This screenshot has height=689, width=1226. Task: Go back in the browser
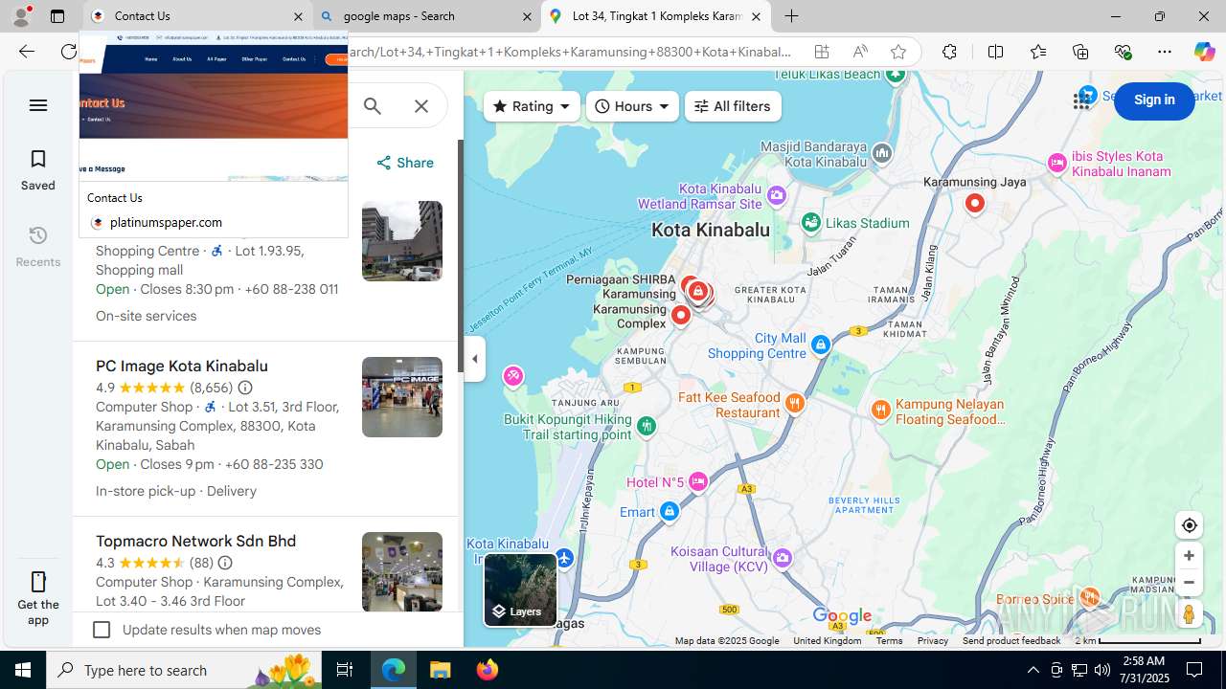click(x=26, y=52)
